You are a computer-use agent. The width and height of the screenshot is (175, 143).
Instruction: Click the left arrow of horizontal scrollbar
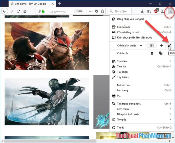click(x=2, y=141)
